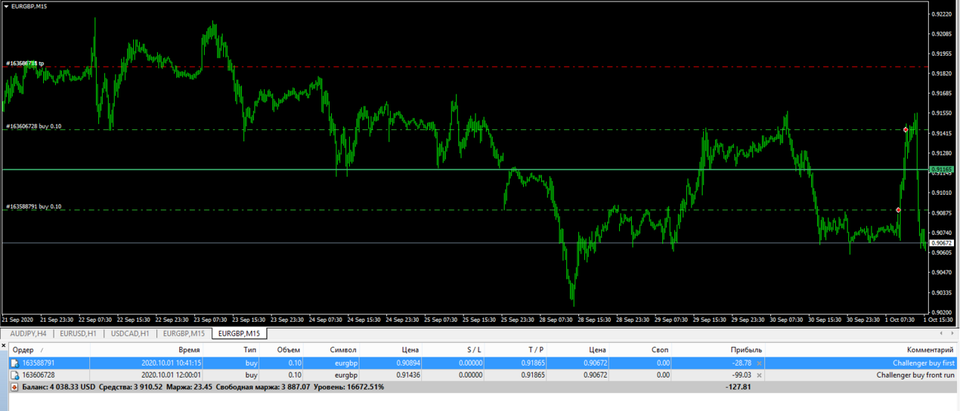The height and width of the screenshot is (411, 960).
Task: Select the #163606784 tp line label
Action: tap(25, 63)
